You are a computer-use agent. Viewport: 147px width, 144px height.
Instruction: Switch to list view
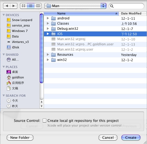31,6
